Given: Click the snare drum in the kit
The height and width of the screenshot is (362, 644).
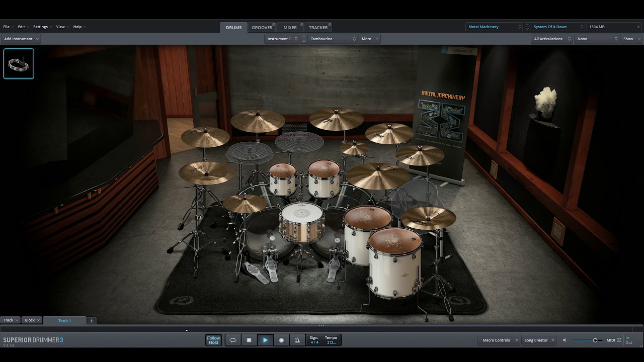Looking at the screenshot, I should coord(301,222).
